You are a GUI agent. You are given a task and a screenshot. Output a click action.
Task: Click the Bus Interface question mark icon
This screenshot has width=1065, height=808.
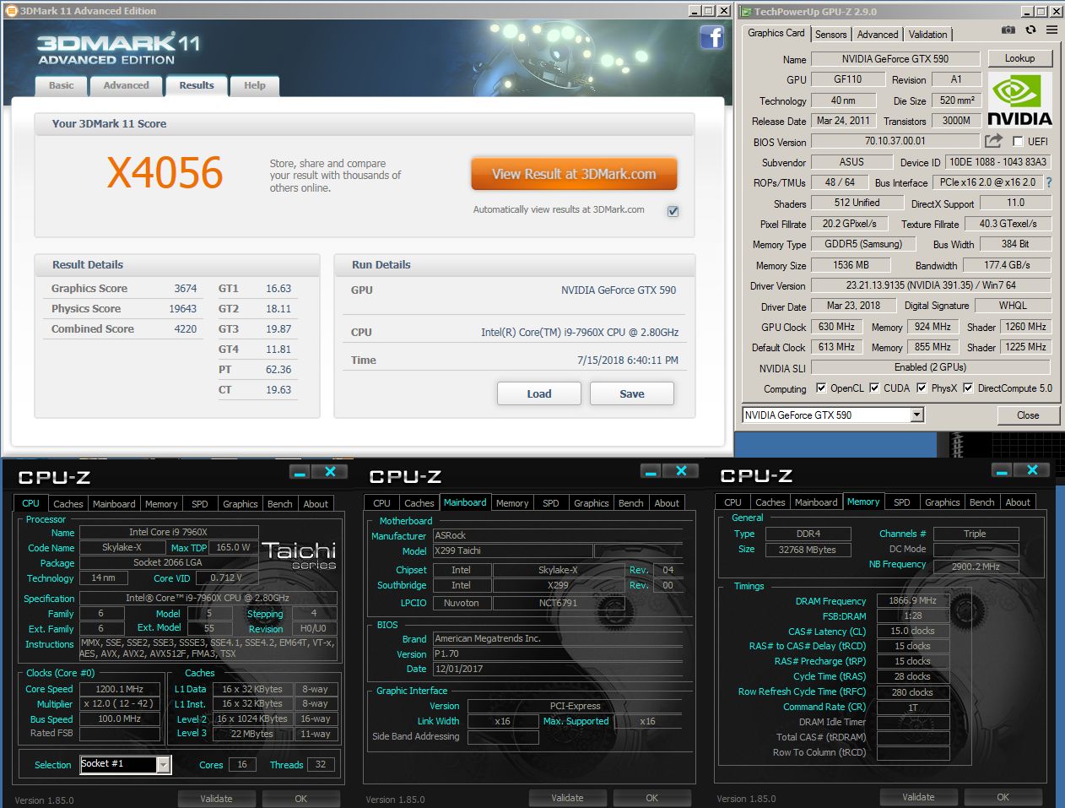[1049, 182]
